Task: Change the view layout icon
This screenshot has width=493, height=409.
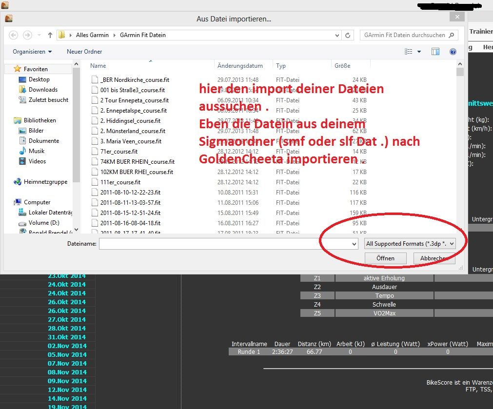Action: pos(409,52)
